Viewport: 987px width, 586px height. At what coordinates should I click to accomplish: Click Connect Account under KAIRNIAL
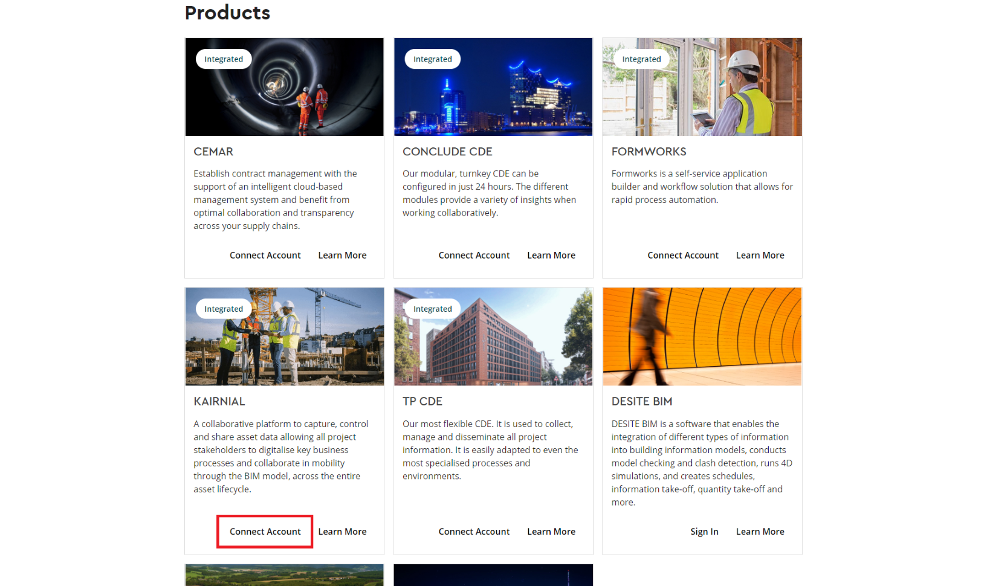tap(265, 532)
